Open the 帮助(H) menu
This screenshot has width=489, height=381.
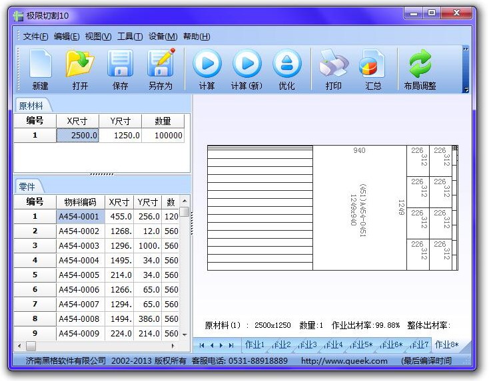point(197,37)
